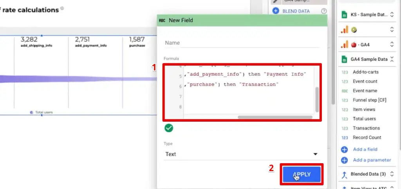Image resolution: width=401 pixels, height=189 pixels.
Task: Select the Record Count field
Action: [x=367, y=137]
